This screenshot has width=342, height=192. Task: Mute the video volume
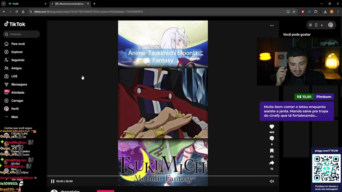[x=272, y=181]
